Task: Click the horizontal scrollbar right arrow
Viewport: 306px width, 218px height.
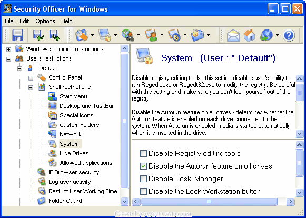Action: point(290,201)
